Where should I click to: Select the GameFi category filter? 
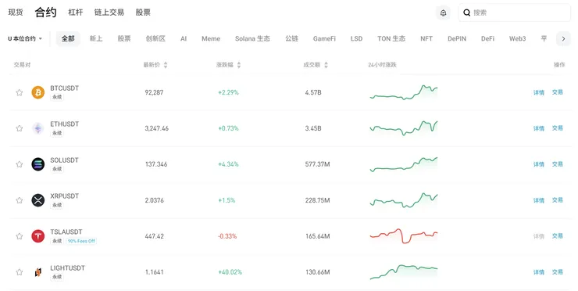pyautogui.click(x=324, y=38)
